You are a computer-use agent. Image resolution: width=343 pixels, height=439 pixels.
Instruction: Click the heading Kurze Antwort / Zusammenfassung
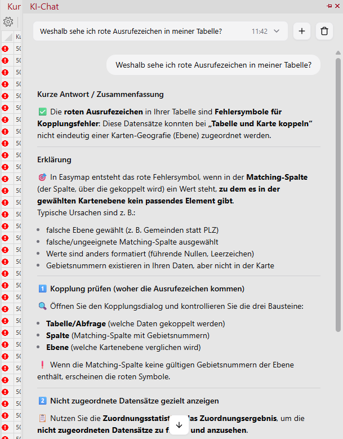[x=100, y=94]
